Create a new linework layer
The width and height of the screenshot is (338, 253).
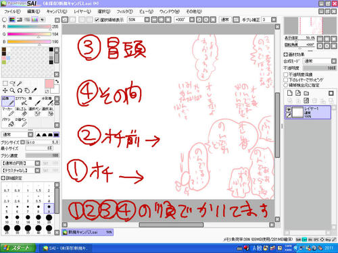(x=298, y=93)
